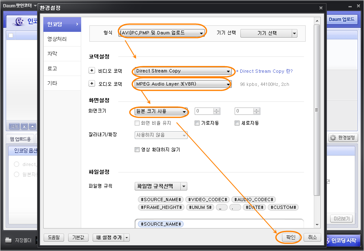Toggle the 화면 비율 유지 checkbox
Screen dimensions: 364x251
137,123
